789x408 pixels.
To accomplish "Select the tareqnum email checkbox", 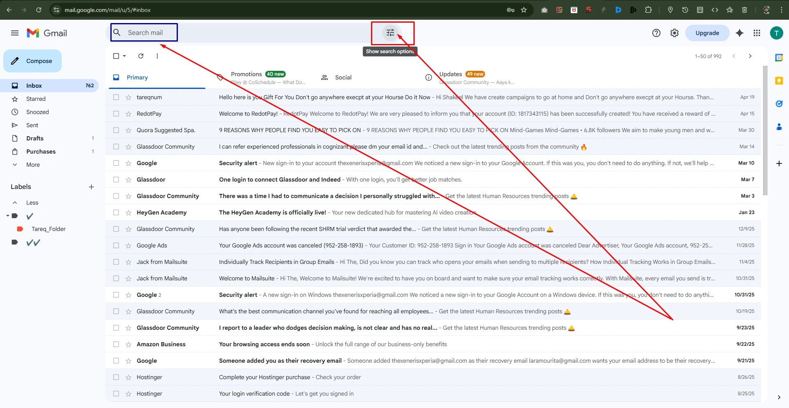I will [x=116, y=97].
